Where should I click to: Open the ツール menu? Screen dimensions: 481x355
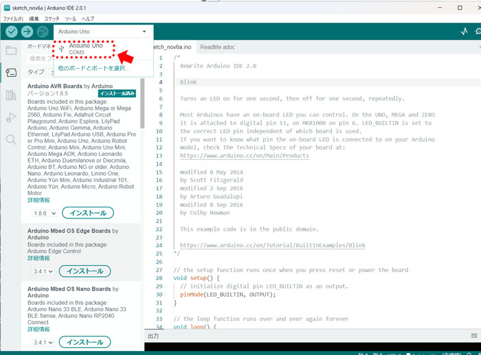pos(71,19)
